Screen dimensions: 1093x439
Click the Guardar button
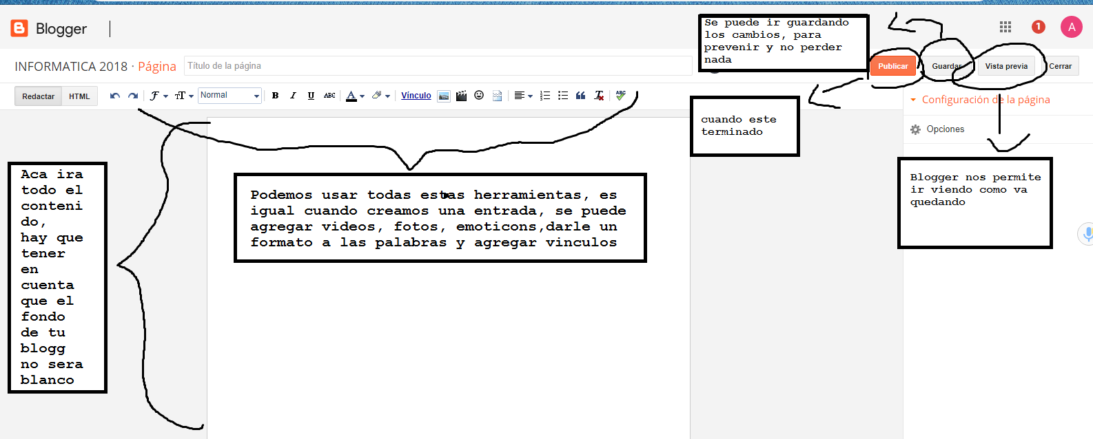(x=947, y=66)
